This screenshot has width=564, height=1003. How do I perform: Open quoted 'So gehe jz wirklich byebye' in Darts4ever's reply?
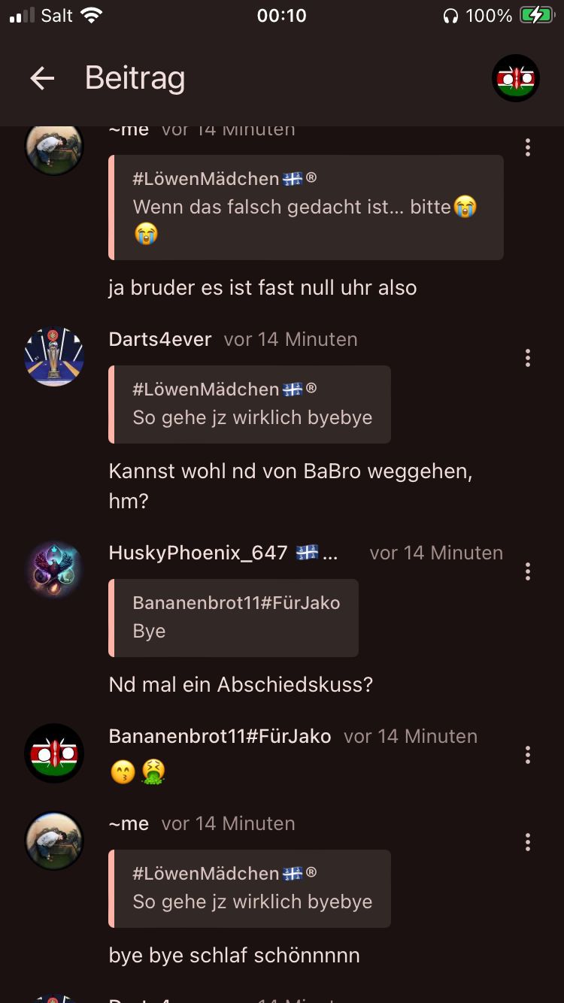coord(250,404)
